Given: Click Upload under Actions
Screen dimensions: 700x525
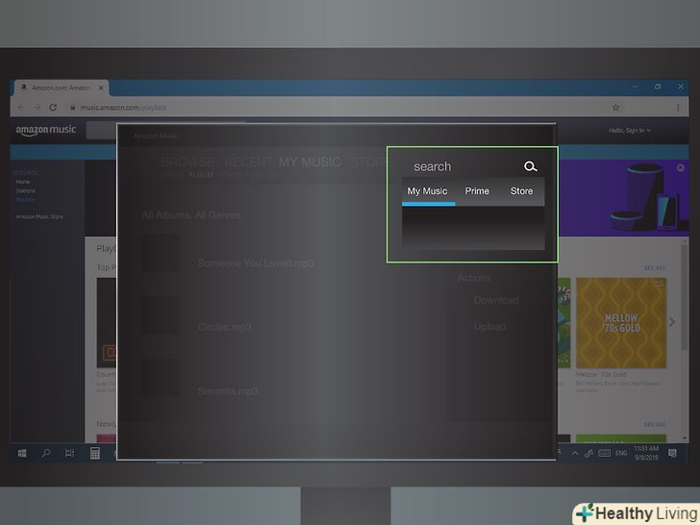Looking at the screenshot, I should pyautogui.click(x=489, y=327).
